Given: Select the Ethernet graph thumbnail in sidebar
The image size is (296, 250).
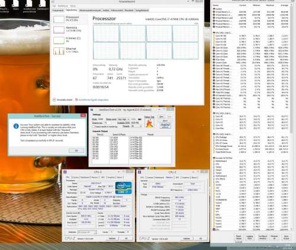Looking at the screenshot, I should coord(59,51).
